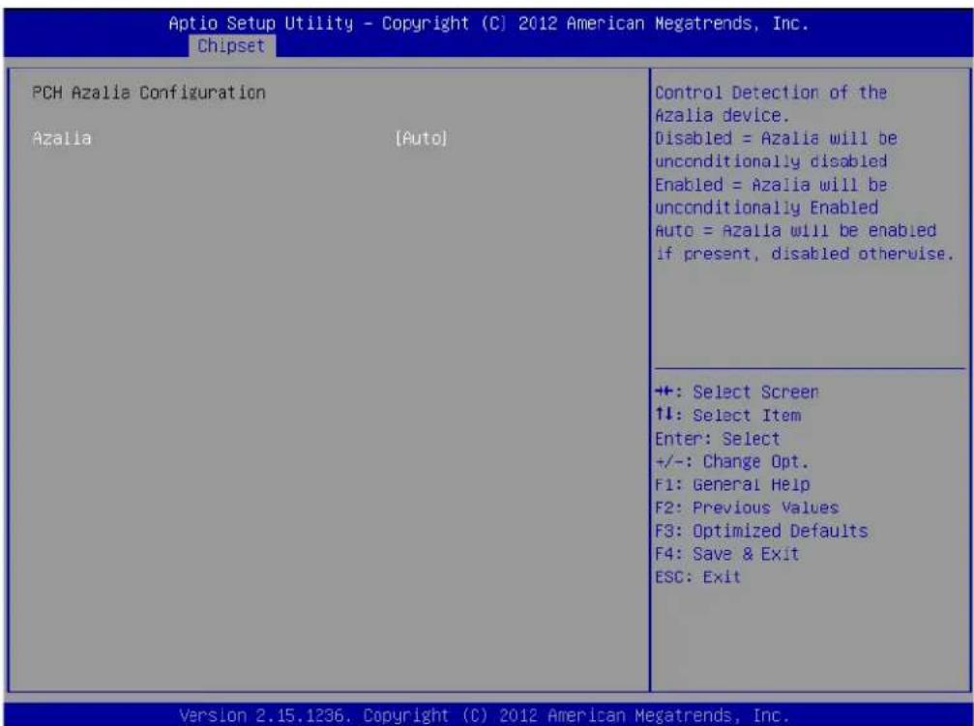The height and width of the screenshot is (726, 974).
Task: Select the Azalia setting label
Action: [x=62, y=138]
